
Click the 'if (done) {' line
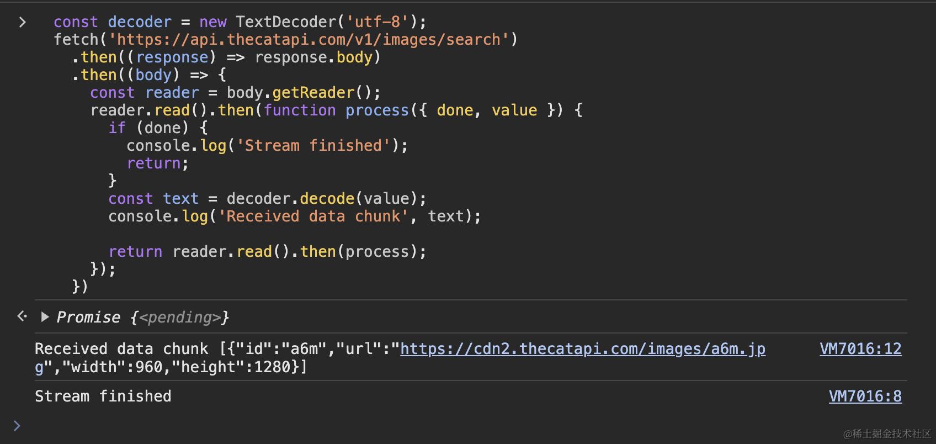click(x=158, y=128)
